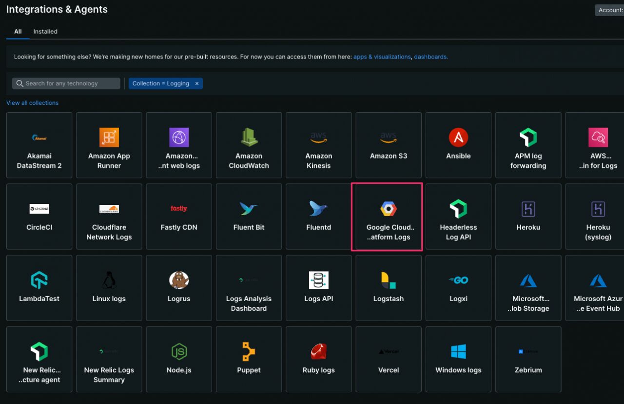Select the red Ansible logo
Screen dimensions: 624x404
458,138
